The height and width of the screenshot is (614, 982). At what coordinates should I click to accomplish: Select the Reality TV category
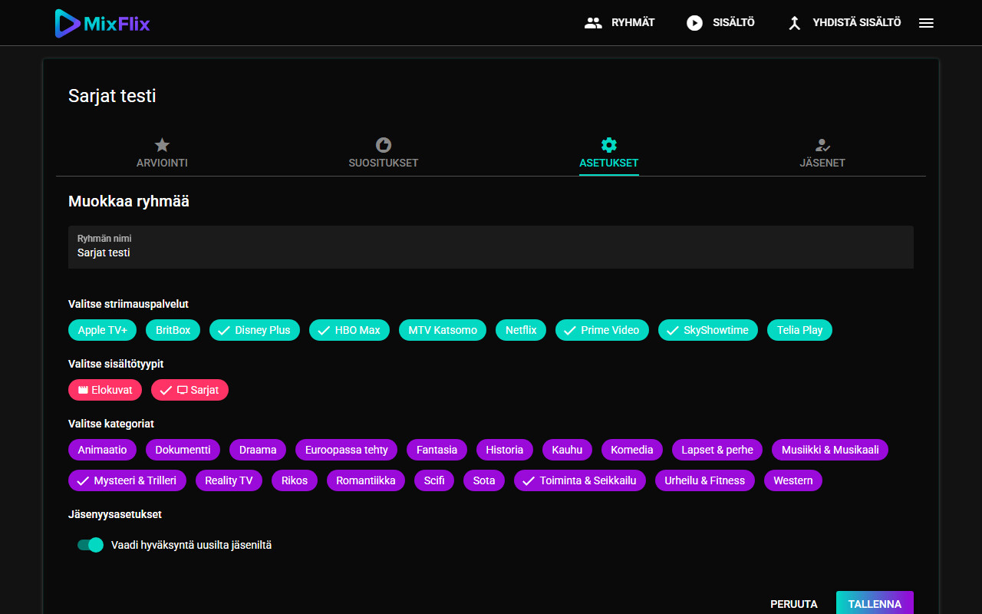click(x=229, y=480)
